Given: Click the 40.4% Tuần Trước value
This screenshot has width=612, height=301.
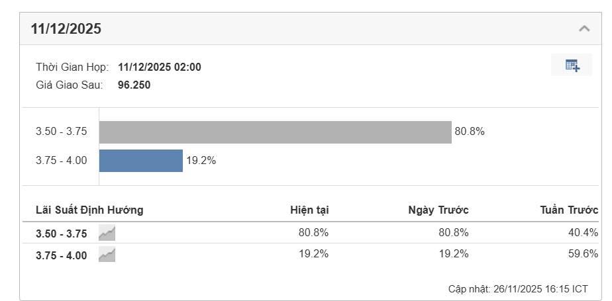Looking at the screenshot, I should click(x=583, y=233).
